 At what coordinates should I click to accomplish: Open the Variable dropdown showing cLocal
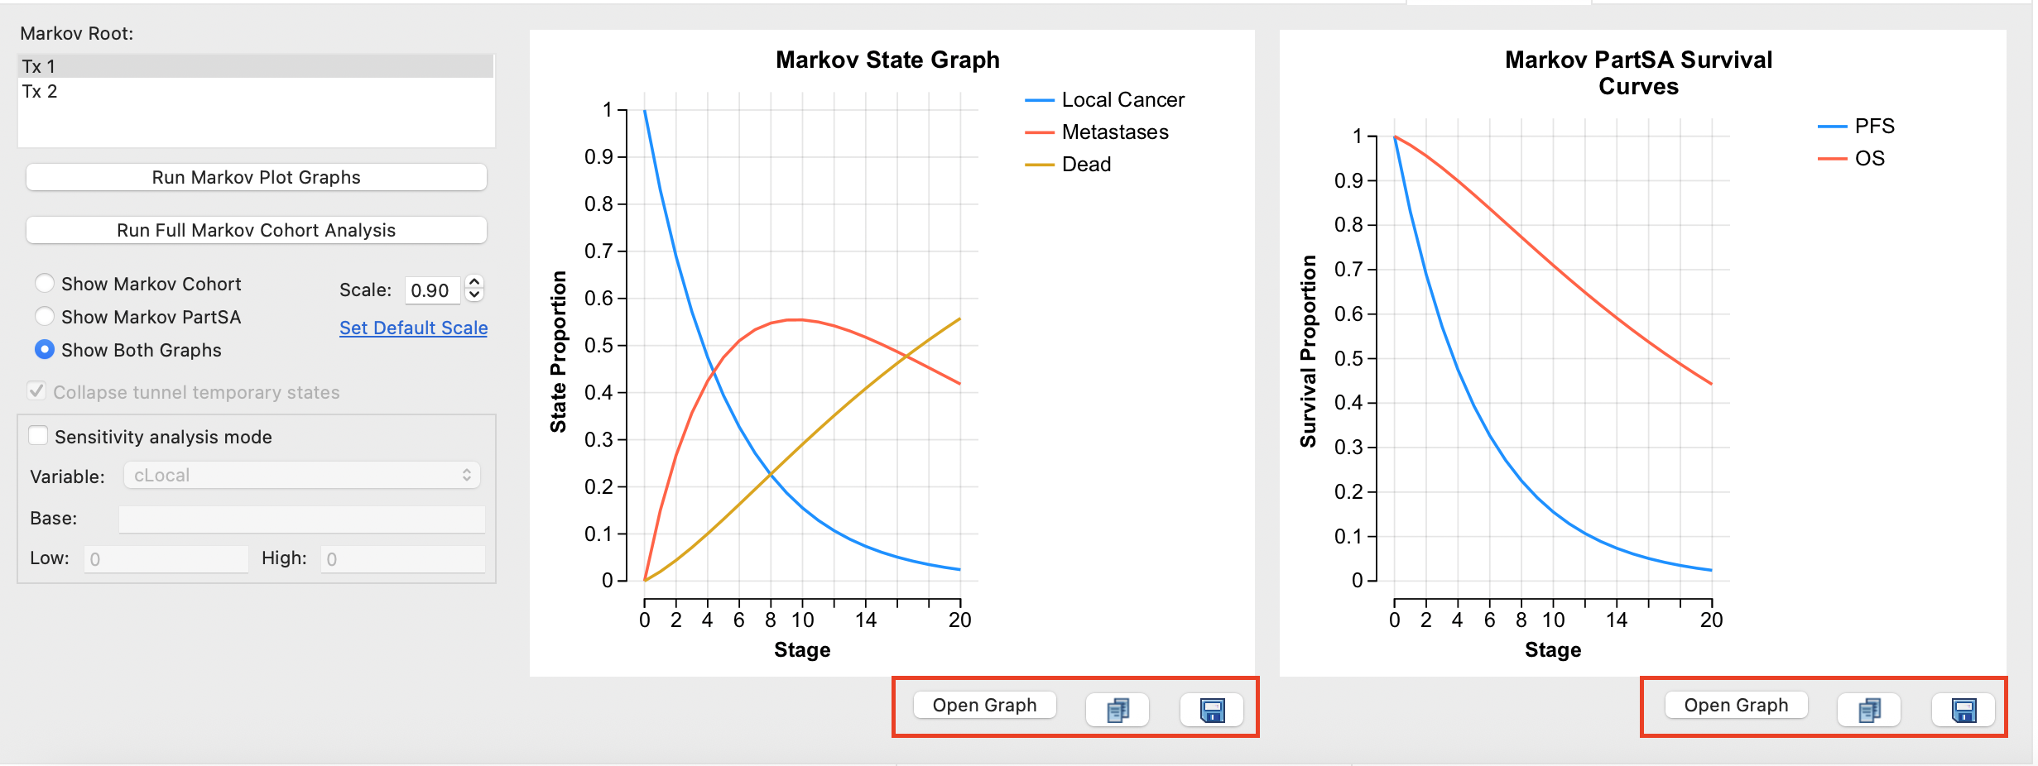[302, 476]
